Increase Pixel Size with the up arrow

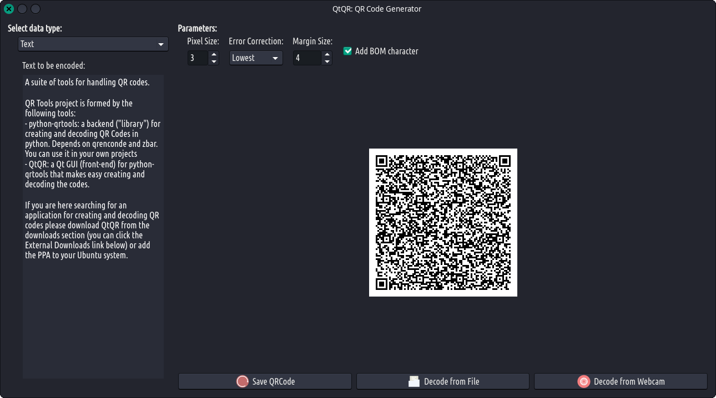(x=214, y=54)
